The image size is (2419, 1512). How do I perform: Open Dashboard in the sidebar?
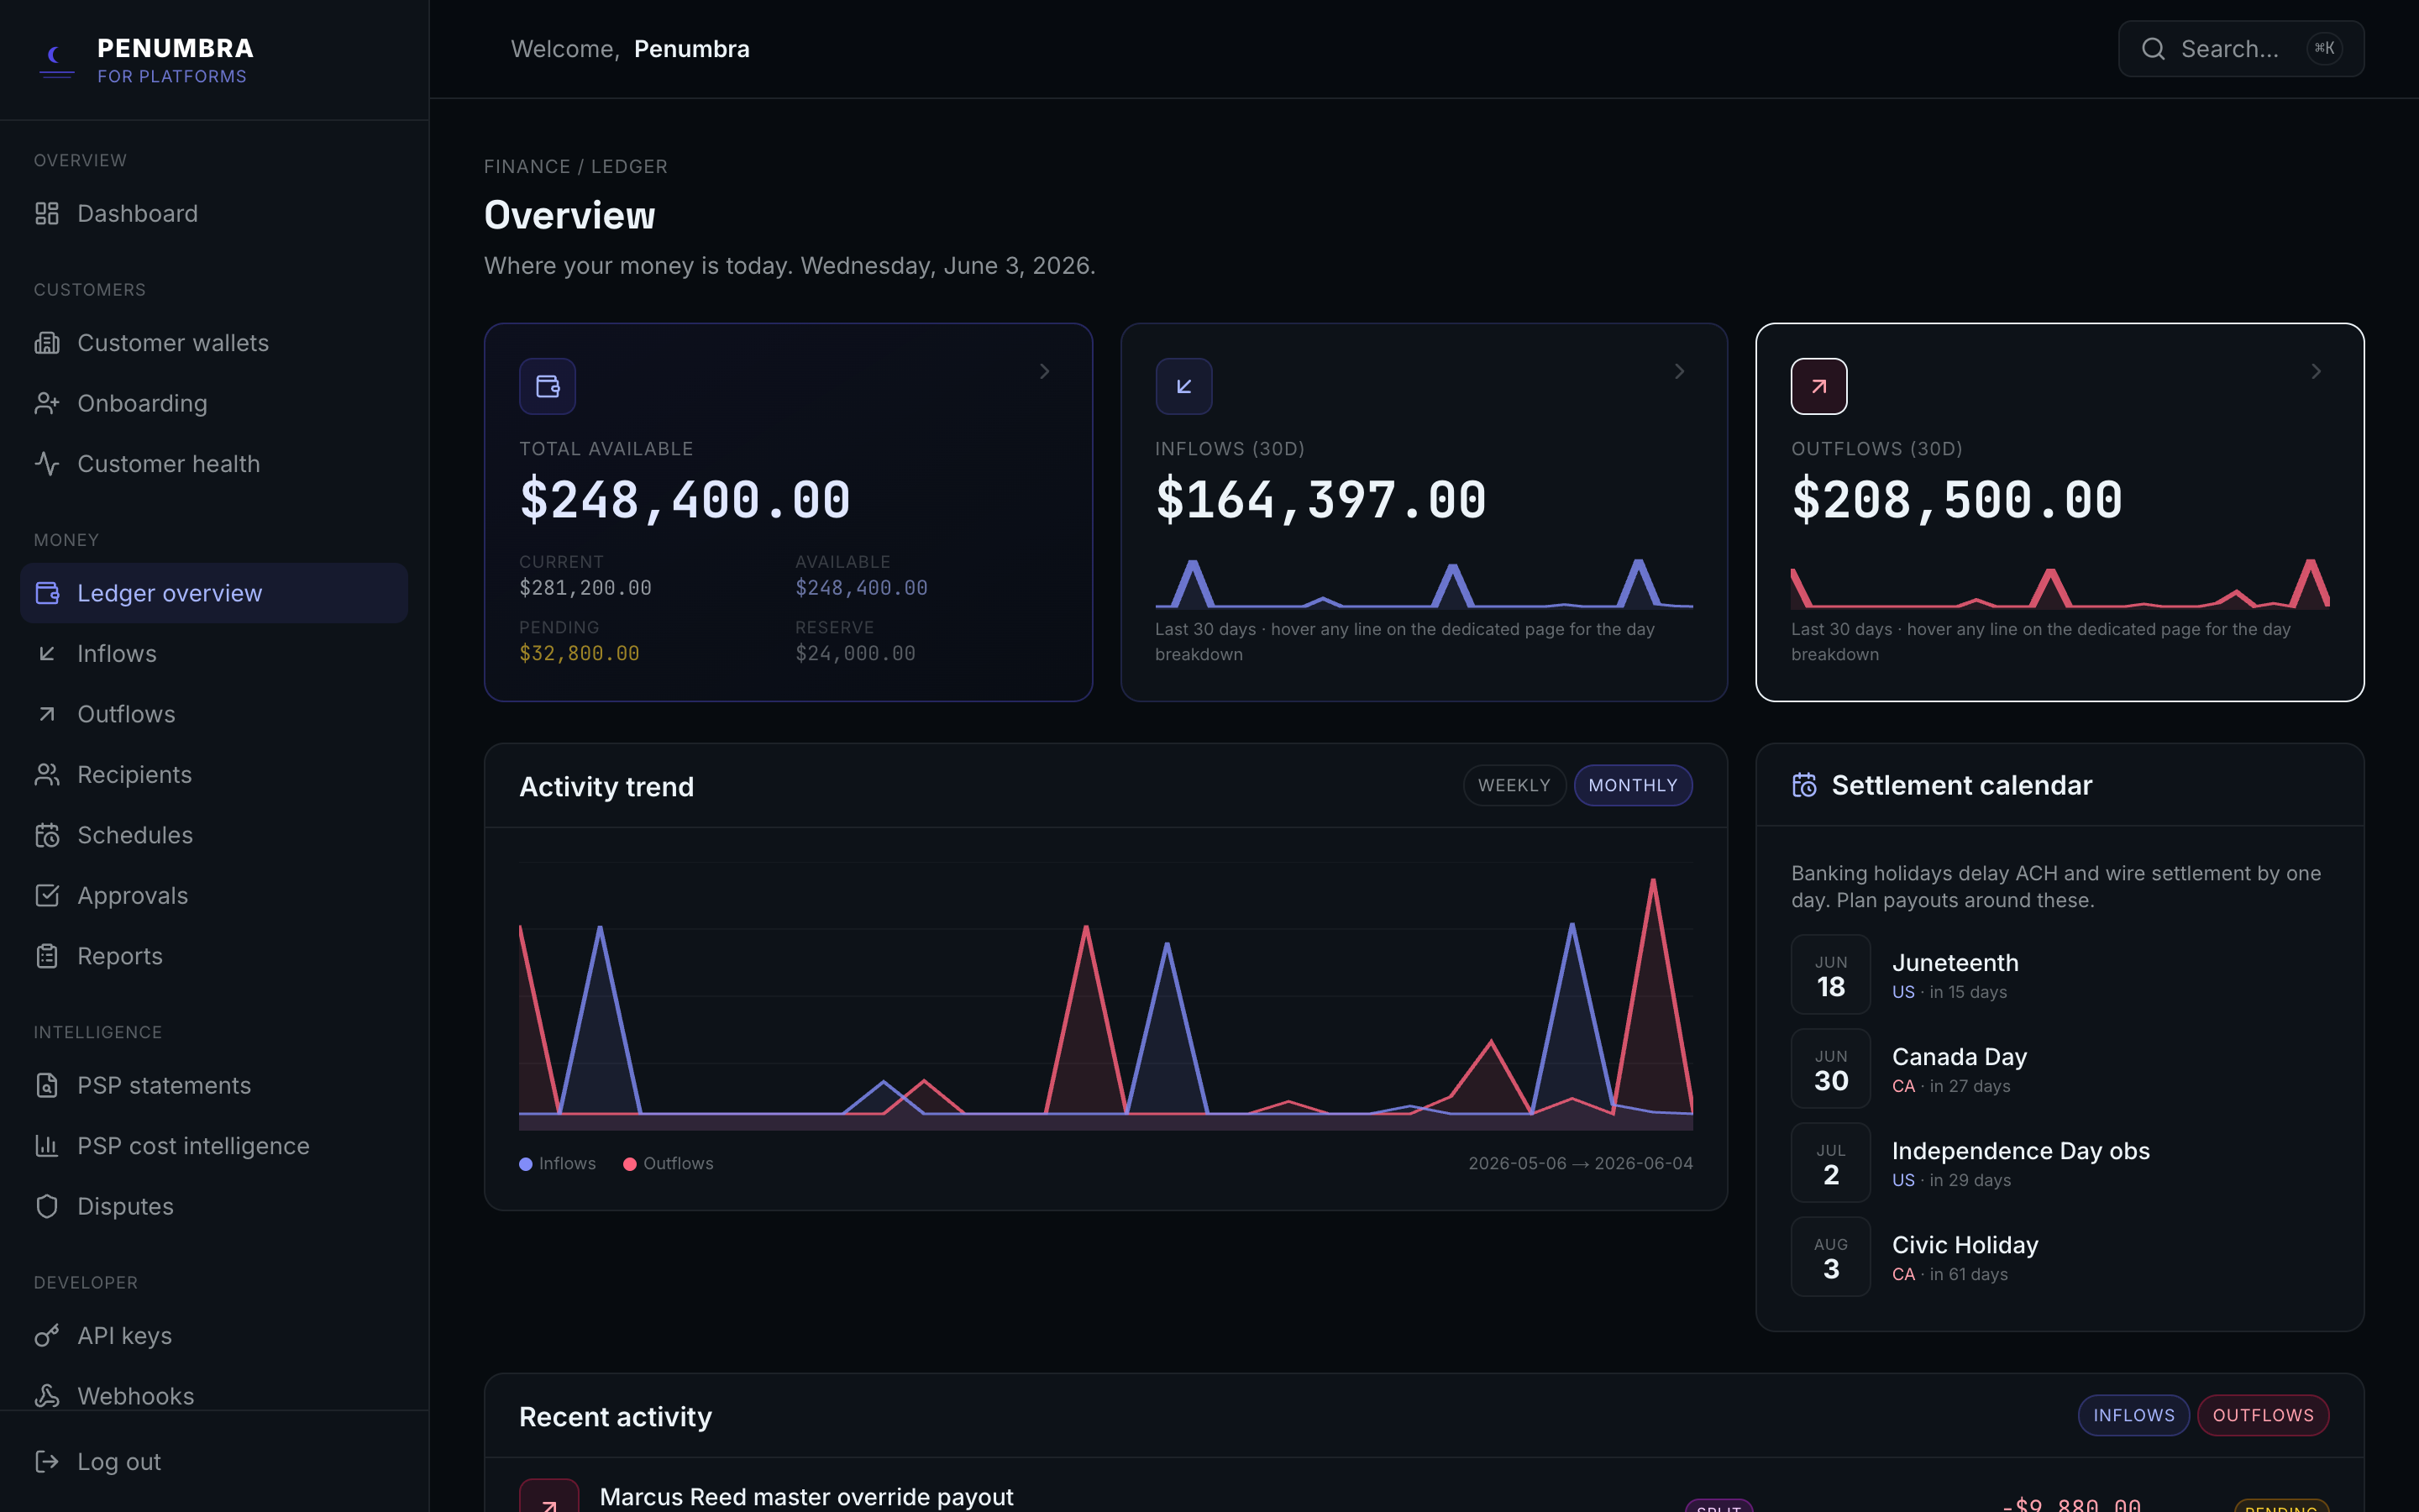click(214, 213)
